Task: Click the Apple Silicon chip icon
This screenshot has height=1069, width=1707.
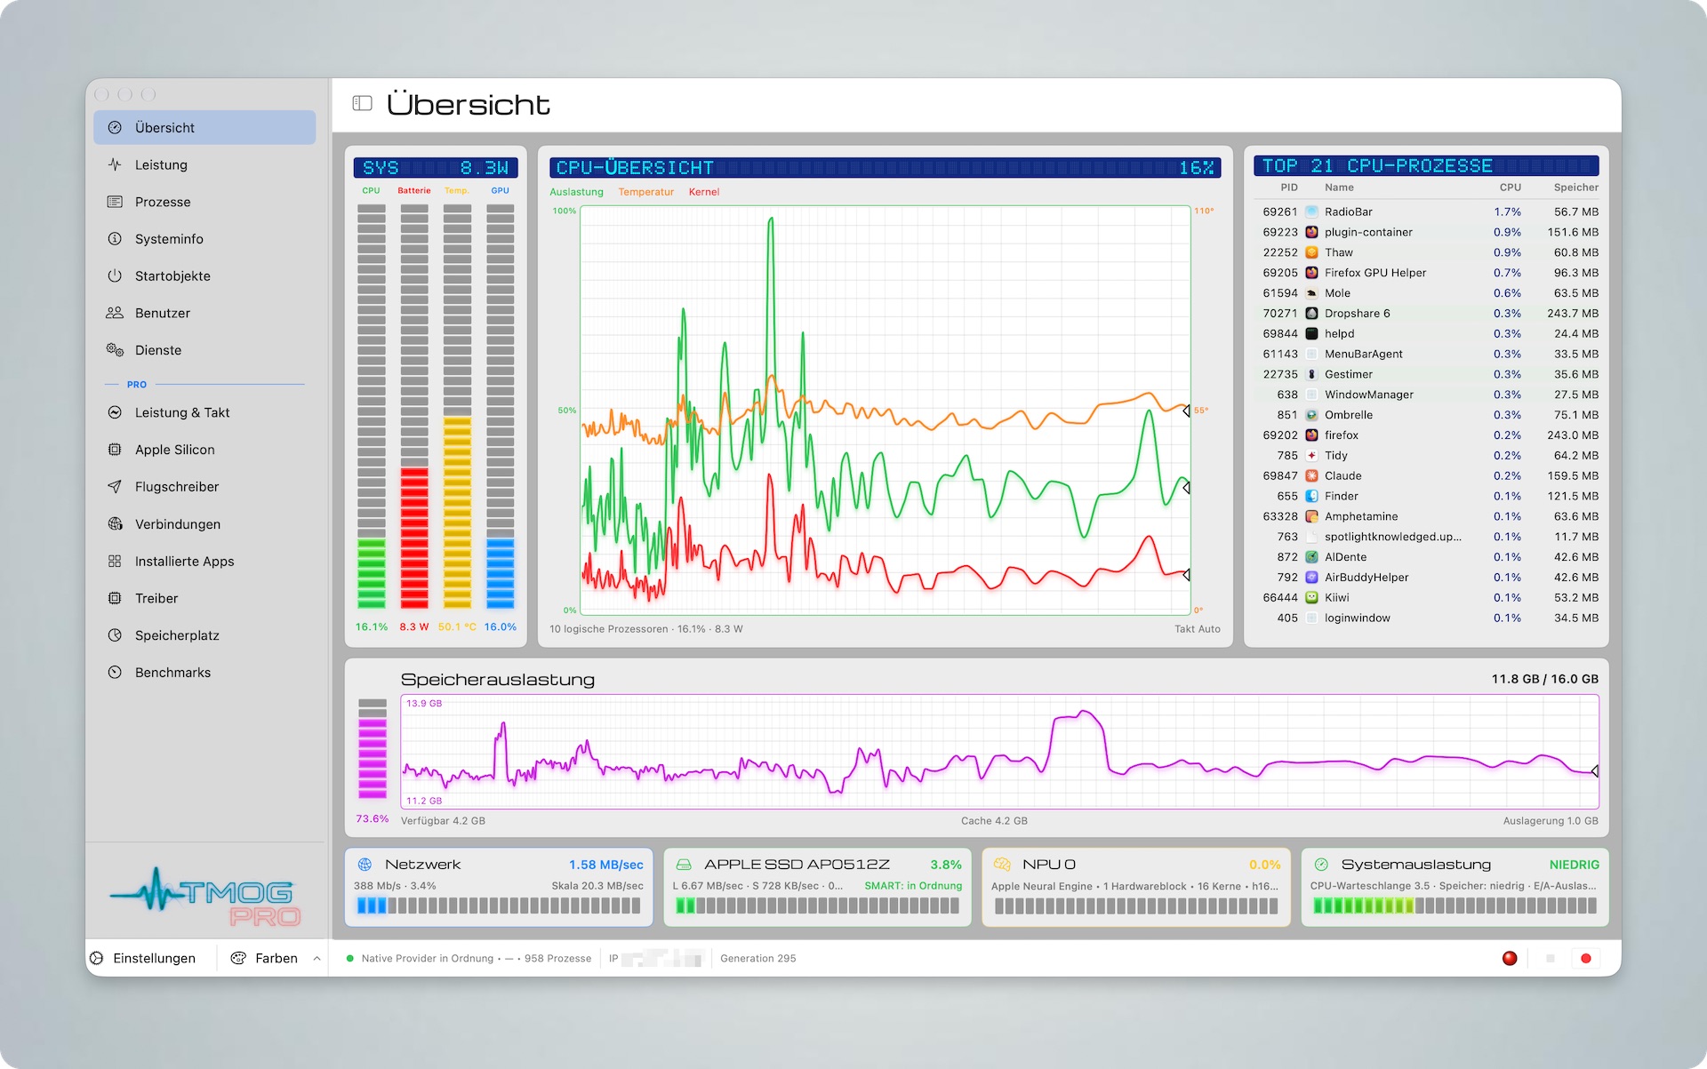Action: click(115, 450)
